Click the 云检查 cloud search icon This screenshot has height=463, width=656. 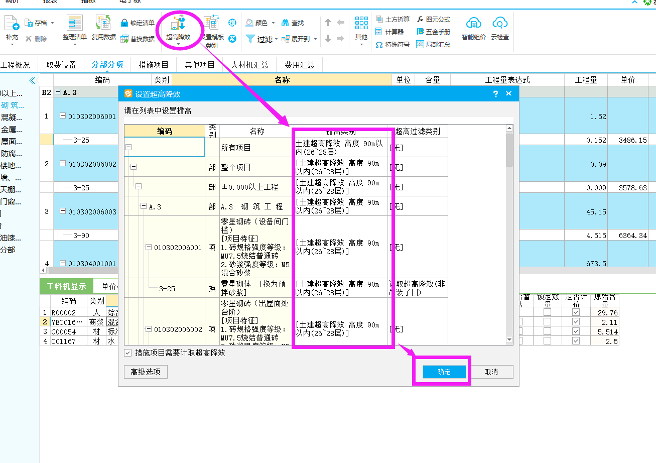coord(500,23)
